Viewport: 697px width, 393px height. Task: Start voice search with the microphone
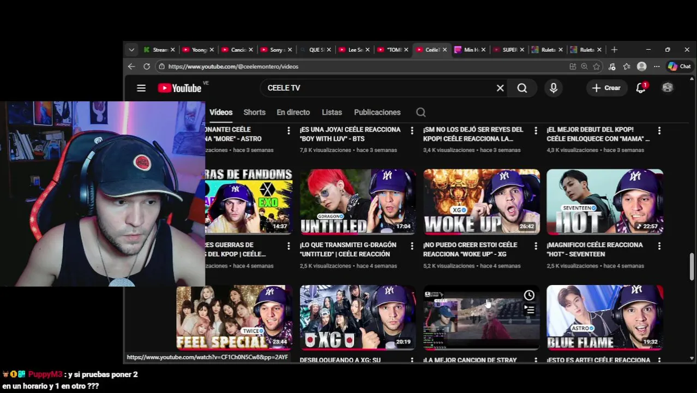point(554,88)
